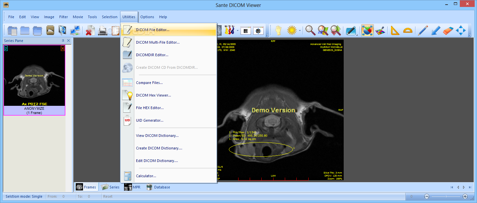Click the single image window layout icon
477x203 pixels.
246,30
